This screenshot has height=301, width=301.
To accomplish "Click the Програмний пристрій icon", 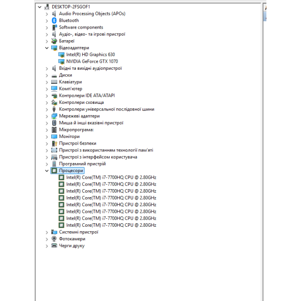I will (54, 164).
